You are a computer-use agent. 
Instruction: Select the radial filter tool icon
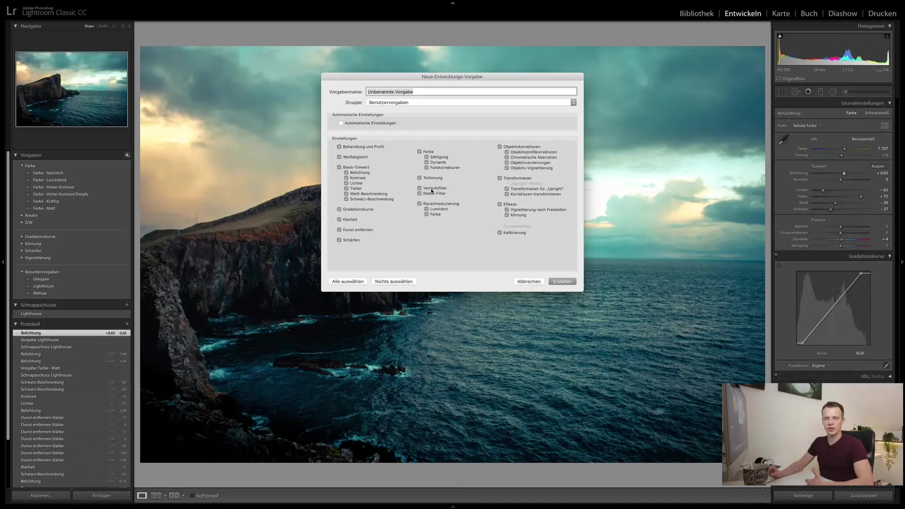pos(833,91)
